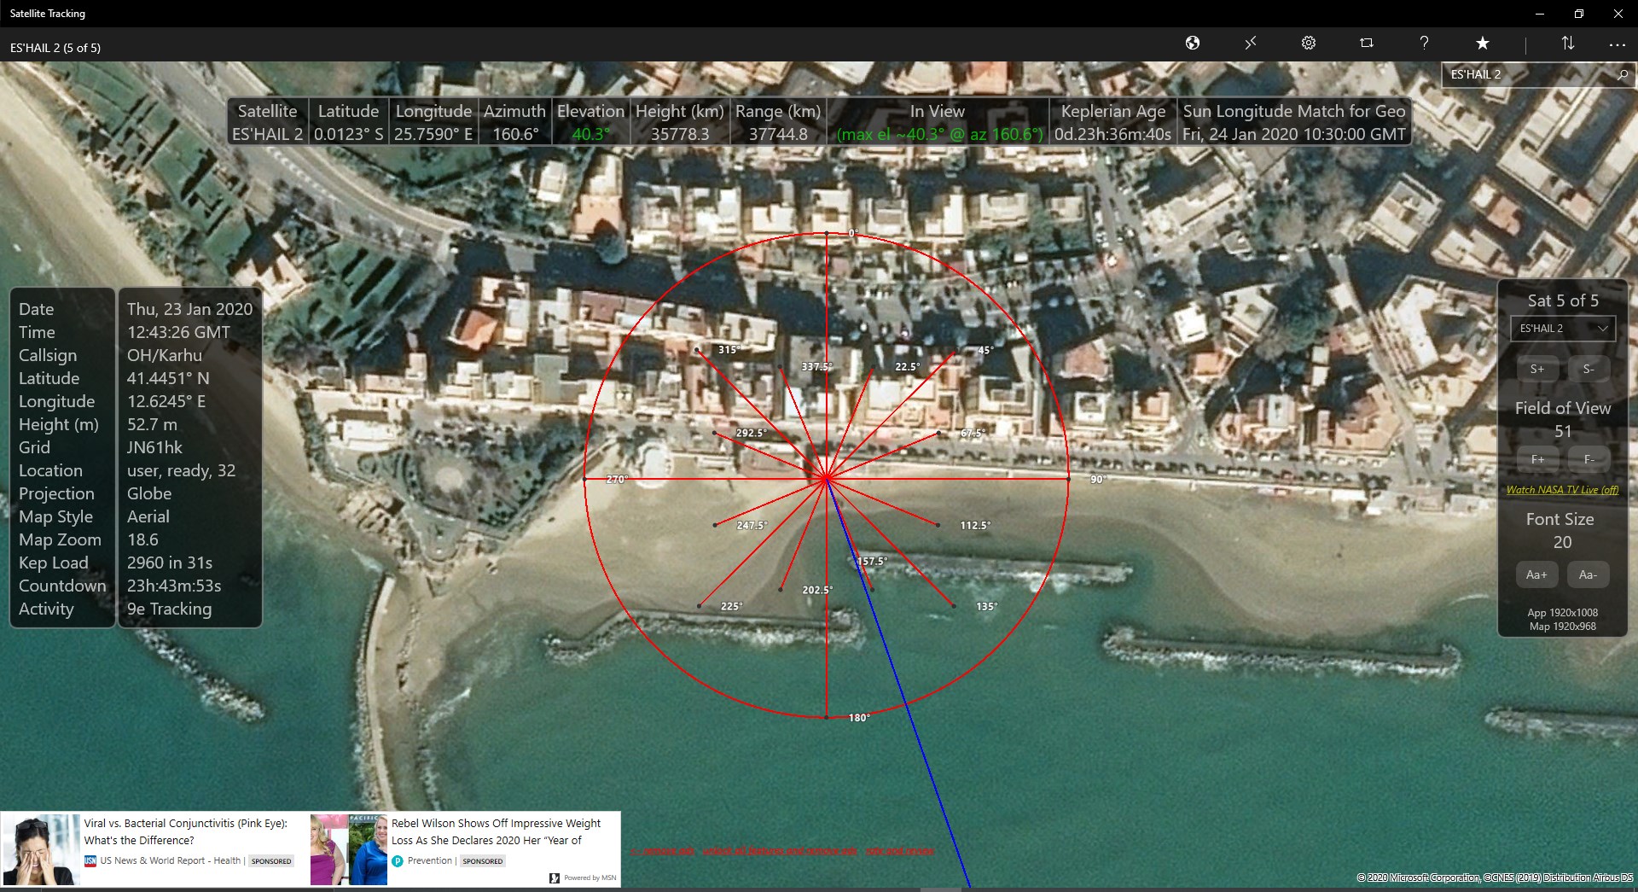Increase Field of View with F+ button
Viewport: 1638px width, 892px height.
(1538, 459)
